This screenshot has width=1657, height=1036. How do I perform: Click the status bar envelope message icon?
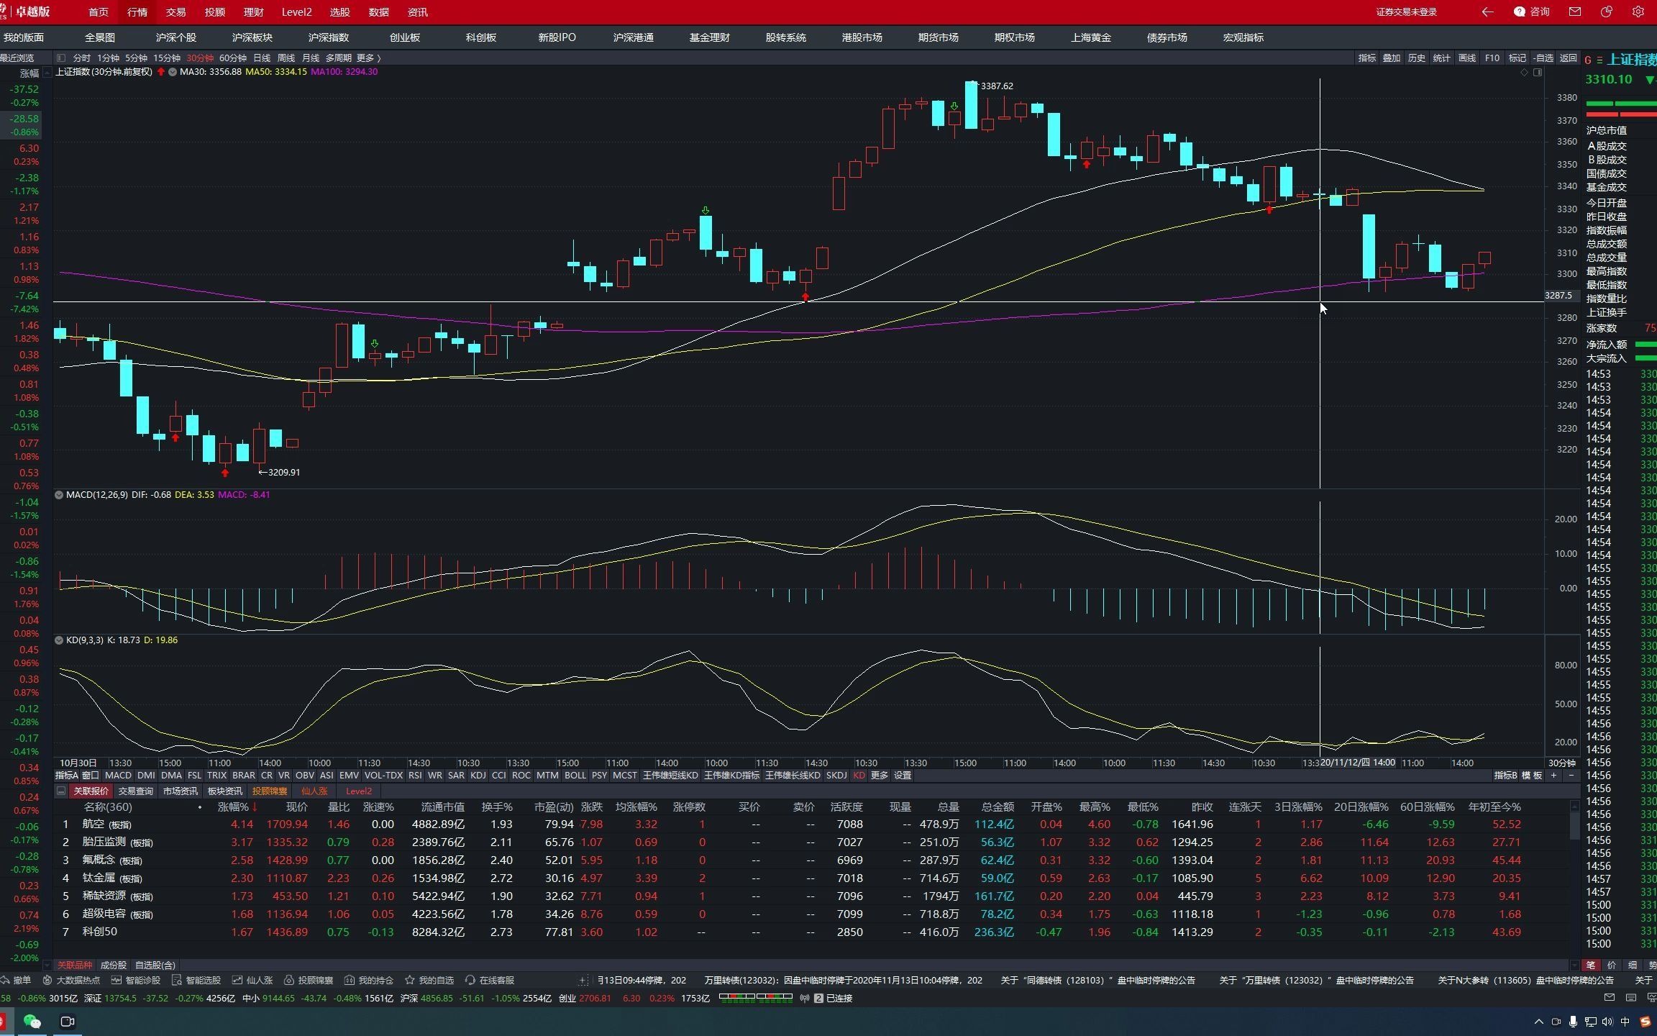(1609, 998)
